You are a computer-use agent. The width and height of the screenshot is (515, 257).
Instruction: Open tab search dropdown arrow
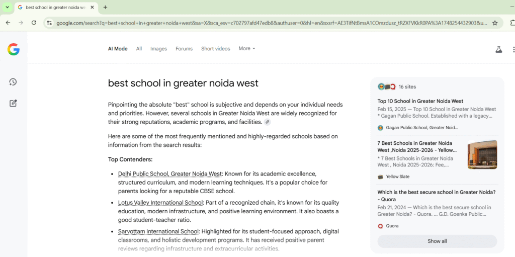point(7,7)
